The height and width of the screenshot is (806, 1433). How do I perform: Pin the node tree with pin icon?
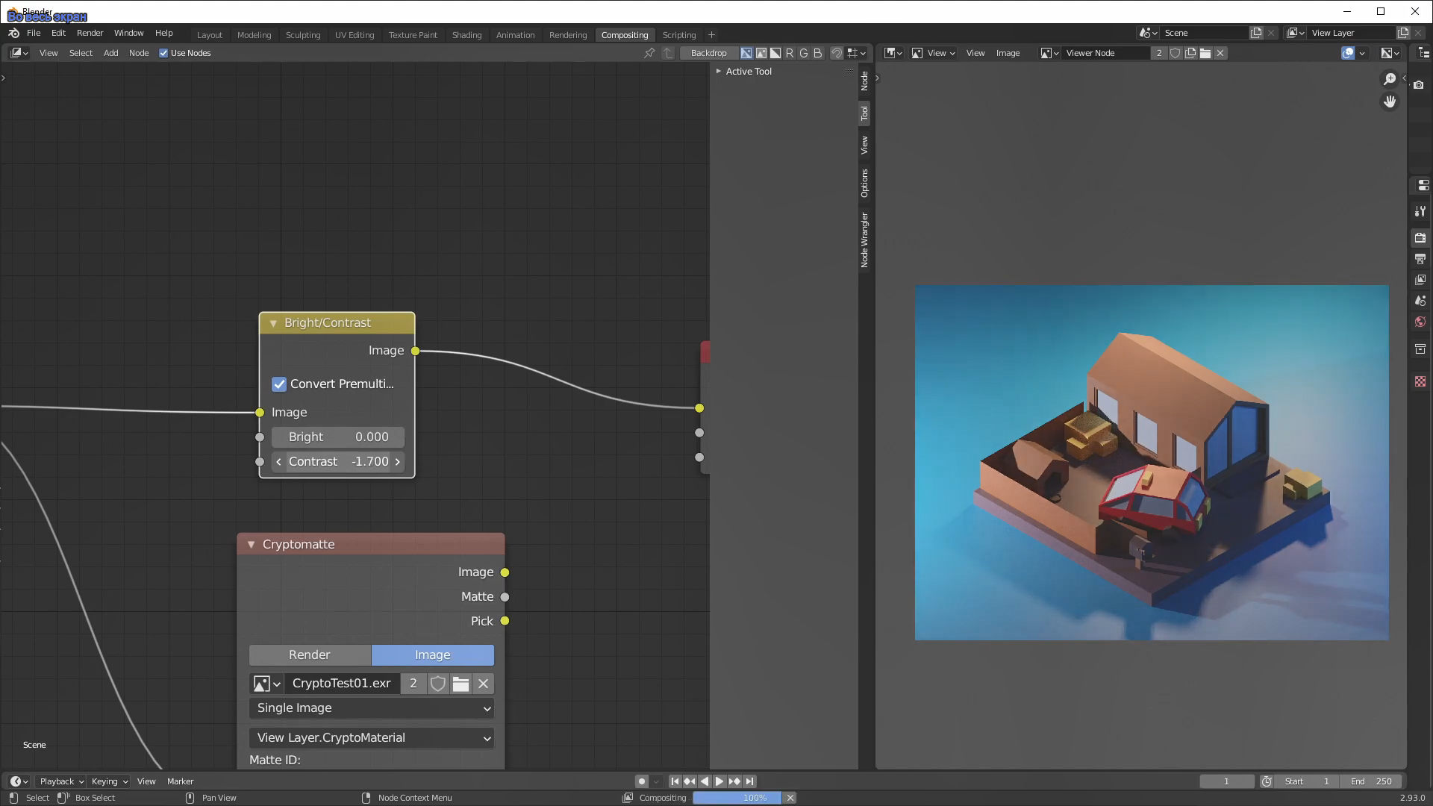649,53
